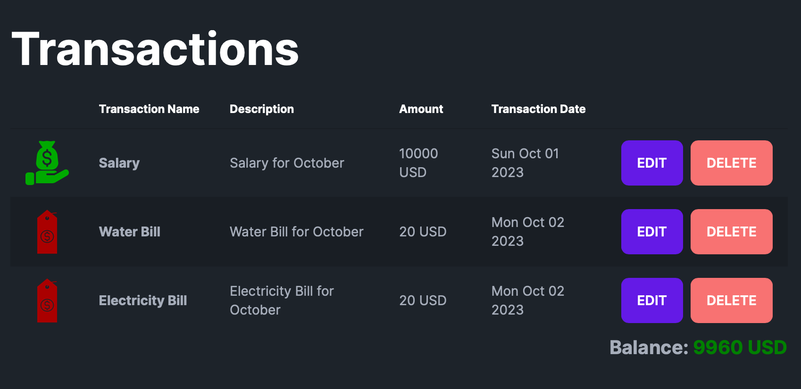Image resolution: width=801 pixels, height=389 pixels.
Task: Click the Transactions page heading
Action: tap(155, 49)
